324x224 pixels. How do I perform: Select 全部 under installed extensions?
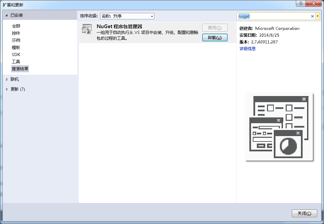pos(16,26)
